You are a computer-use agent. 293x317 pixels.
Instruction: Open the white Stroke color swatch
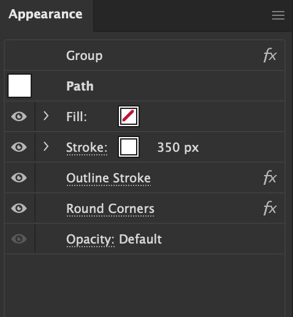point(129,147)
